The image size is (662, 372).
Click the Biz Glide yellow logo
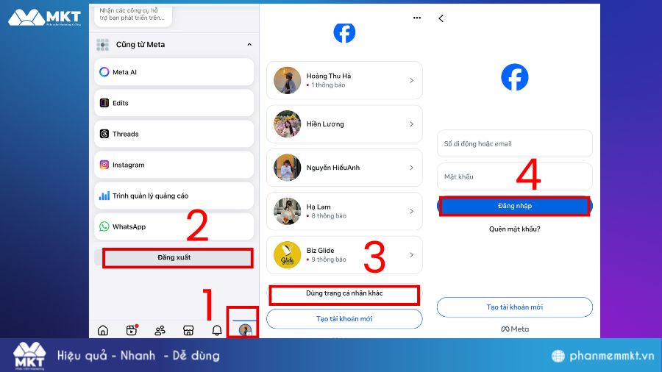pyautogui.click(x=287, y=255)
